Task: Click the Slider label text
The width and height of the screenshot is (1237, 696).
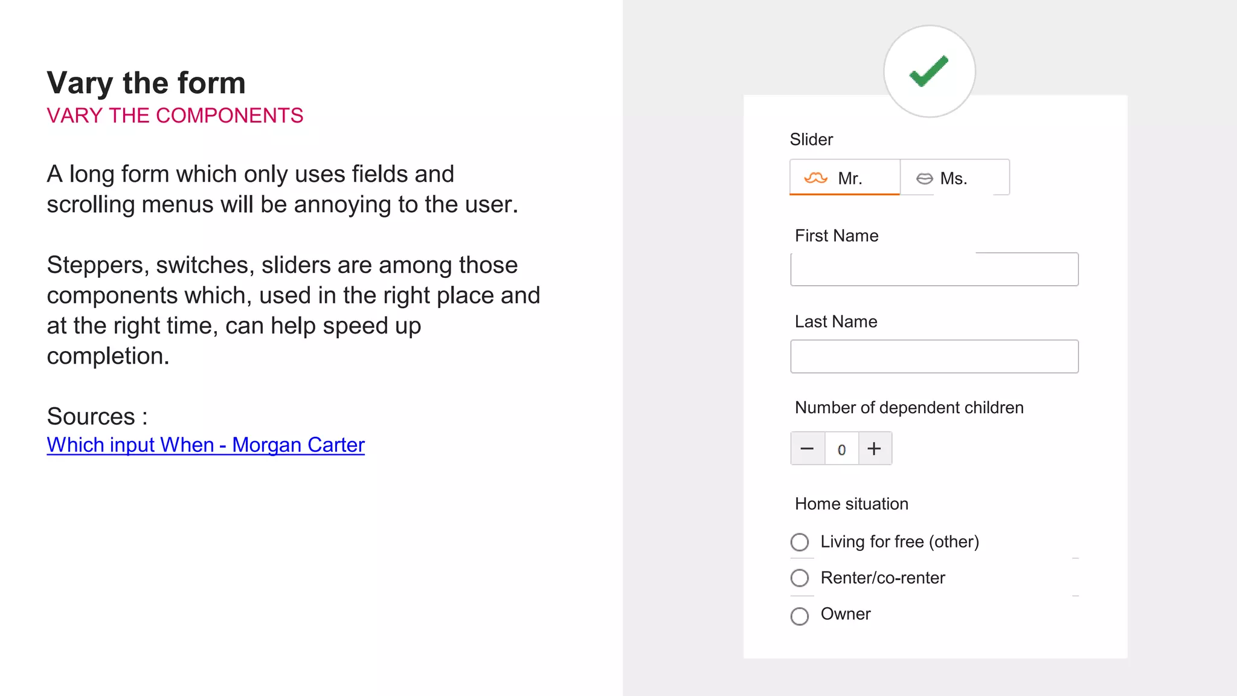Action: (811, 140)
